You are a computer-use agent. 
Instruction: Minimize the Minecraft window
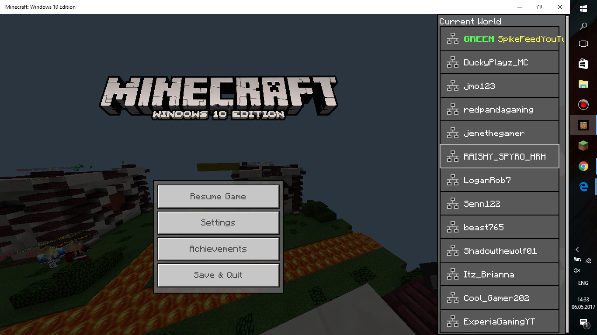(520, 7)
